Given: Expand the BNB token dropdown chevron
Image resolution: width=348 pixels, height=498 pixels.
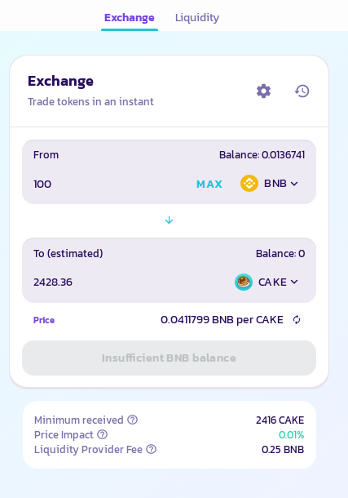Looking at the screenshot, I should click(x=294, y=184).
